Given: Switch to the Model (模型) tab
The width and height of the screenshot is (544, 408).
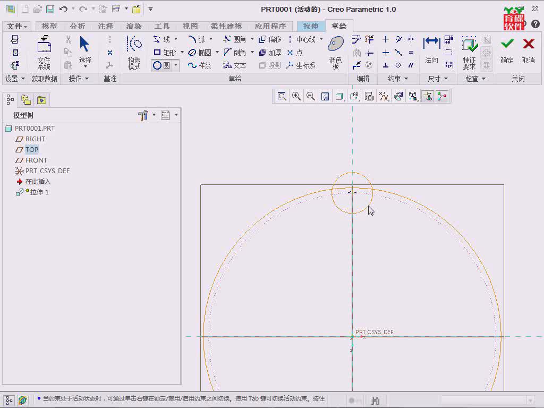Looking at the screenshot, I should pos(49,27).
